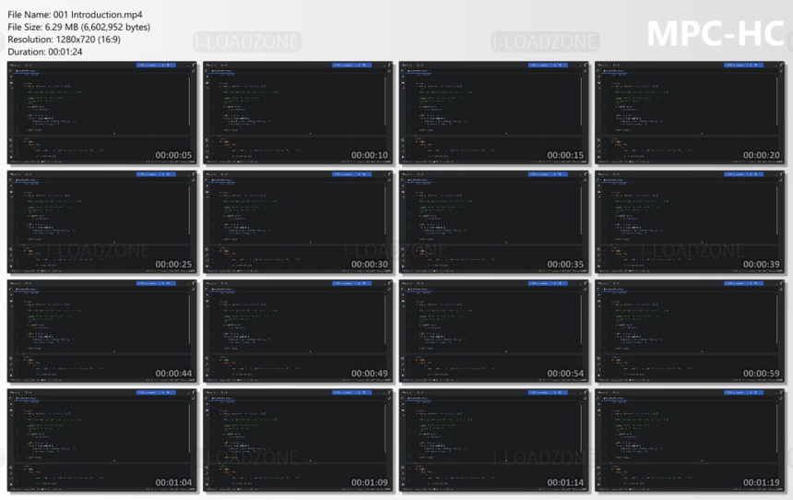The width and height of the screenshot is (793, 500).
Task: Click the file name "001 Introduction.mp4" text
Action: 98,15
